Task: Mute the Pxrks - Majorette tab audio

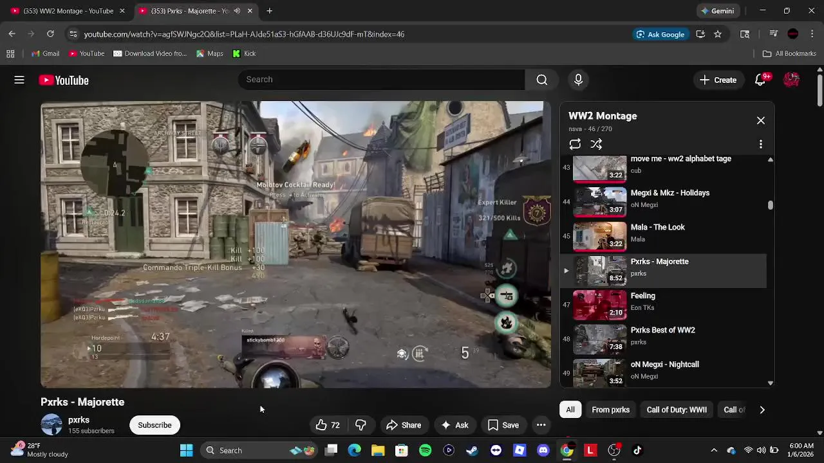Action: pyautogui.click(x=237, y=11)
